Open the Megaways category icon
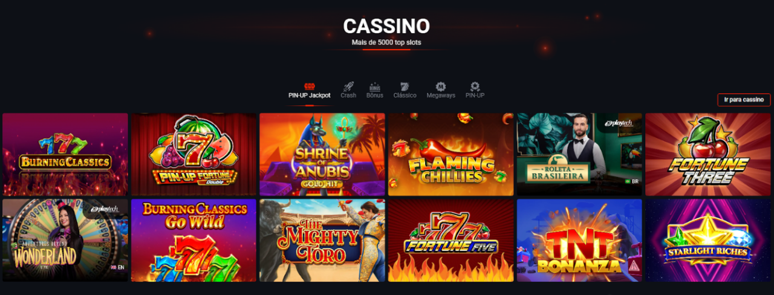The width and height of the screenshot is (774, 295). click(x=441, y=86)
